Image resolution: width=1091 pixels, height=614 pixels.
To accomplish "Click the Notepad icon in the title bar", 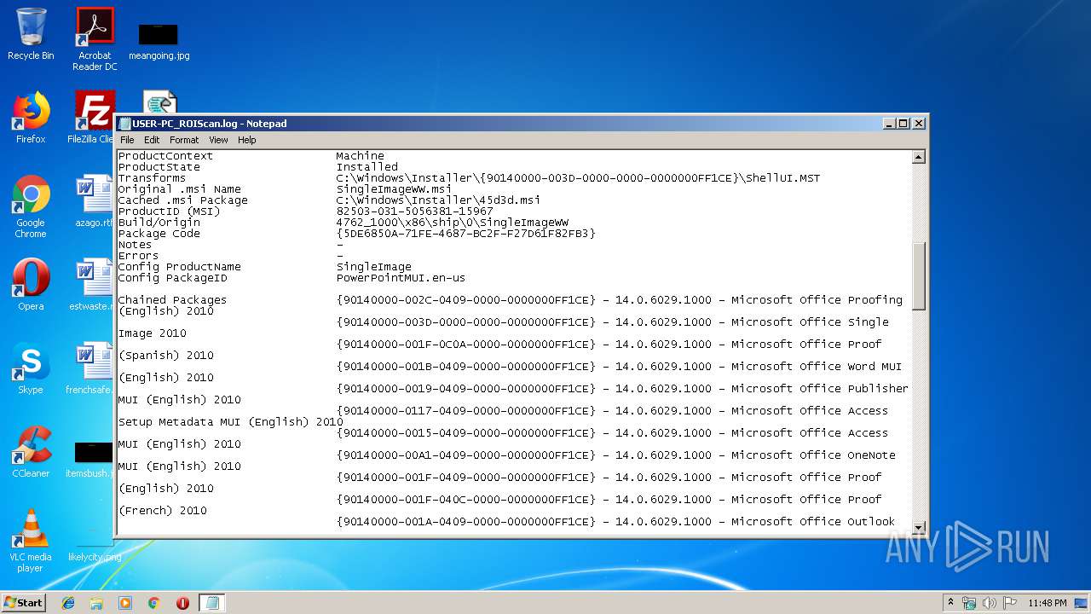I will (125, 124).
